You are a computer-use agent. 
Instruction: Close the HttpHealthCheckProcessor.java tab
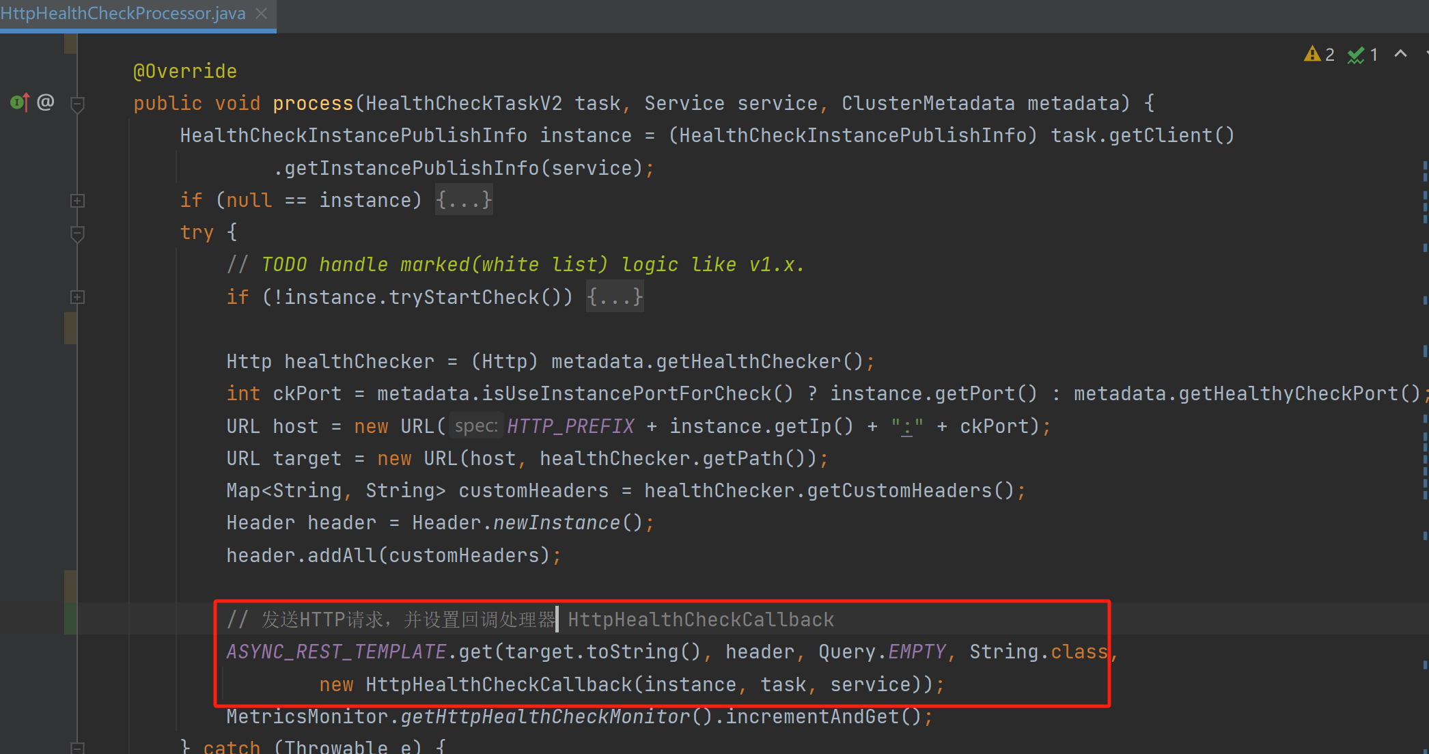click(261, 13)
